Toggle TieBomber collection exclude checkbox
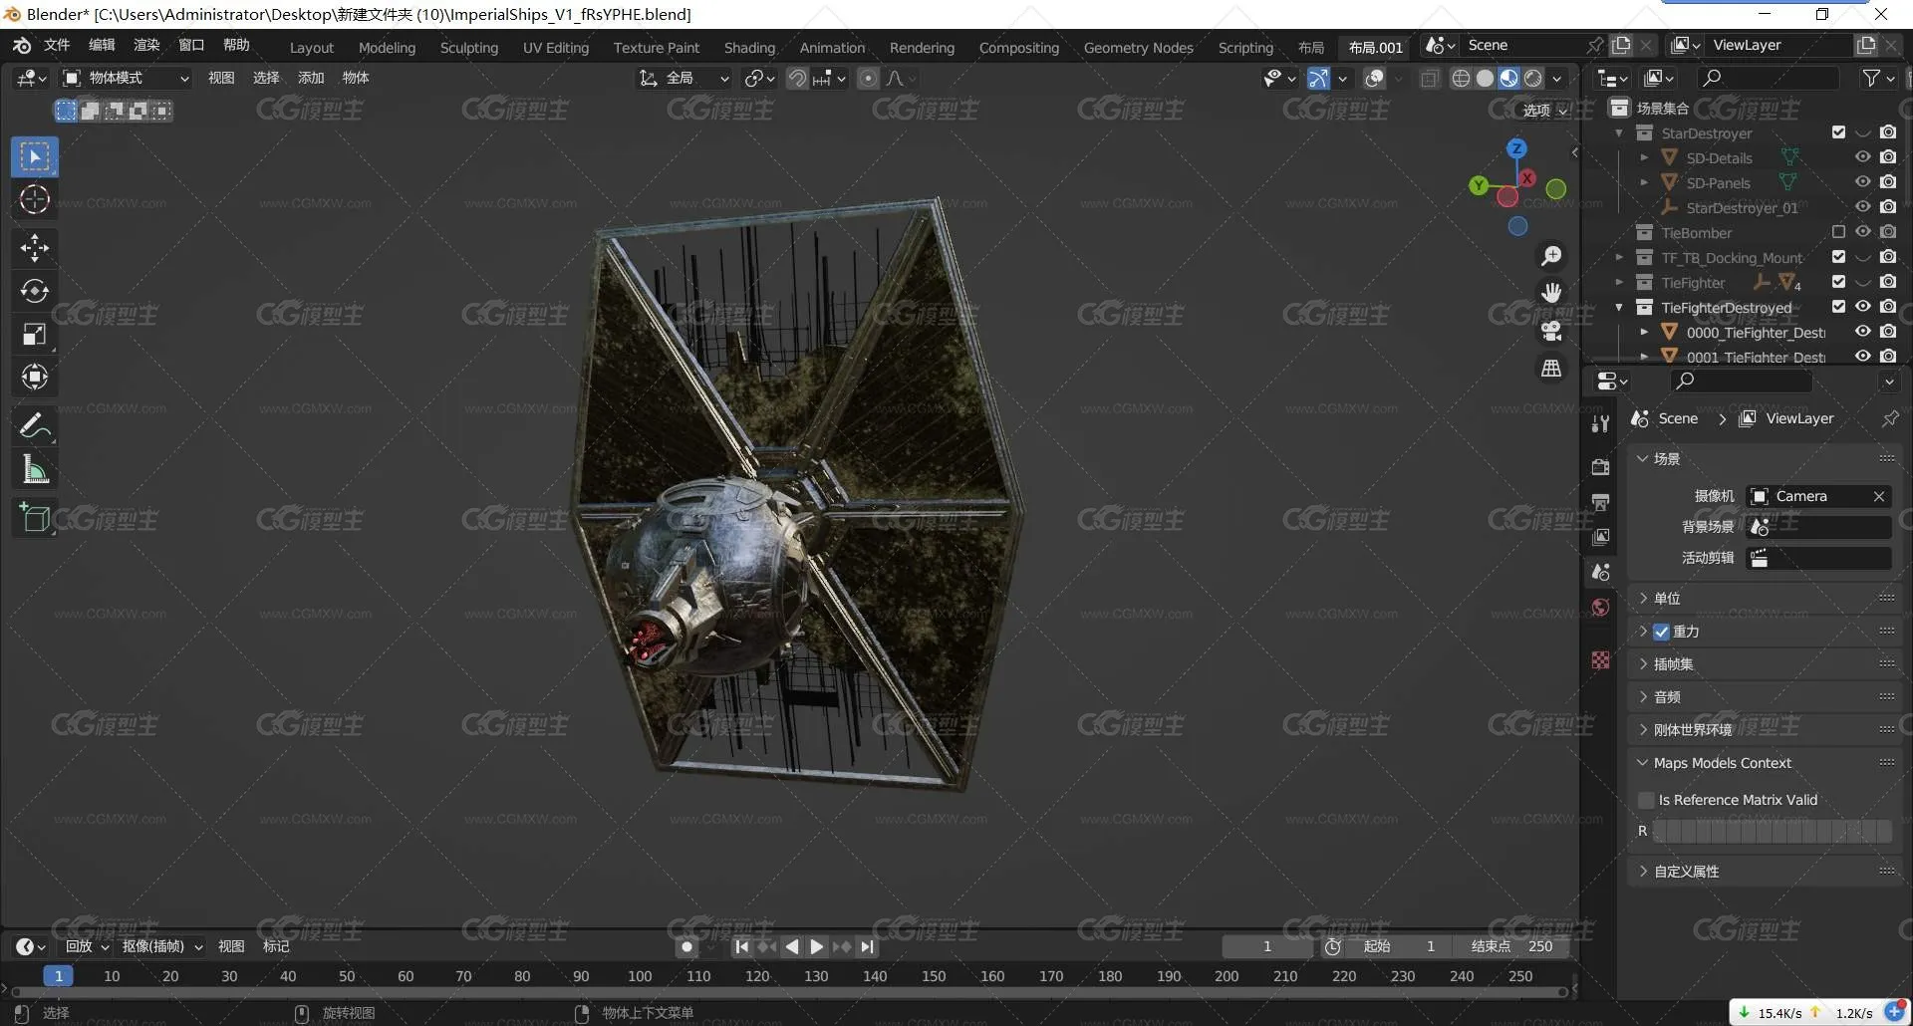 point(1838,232)
